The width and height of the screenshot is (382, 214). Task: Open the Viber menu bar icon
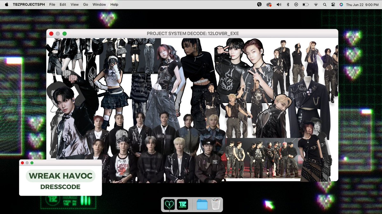click(x=259, y=4)
